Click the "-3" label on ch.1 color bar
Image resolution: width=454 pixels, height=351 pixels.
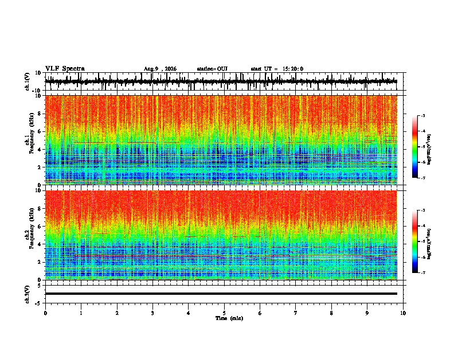423,116
